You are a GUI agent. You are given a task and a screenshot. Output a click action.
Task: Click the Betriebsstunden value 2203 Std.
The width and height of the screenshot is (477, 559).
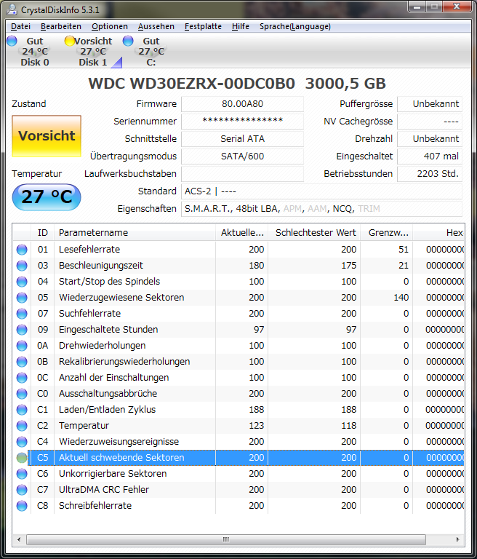(430, 174)
